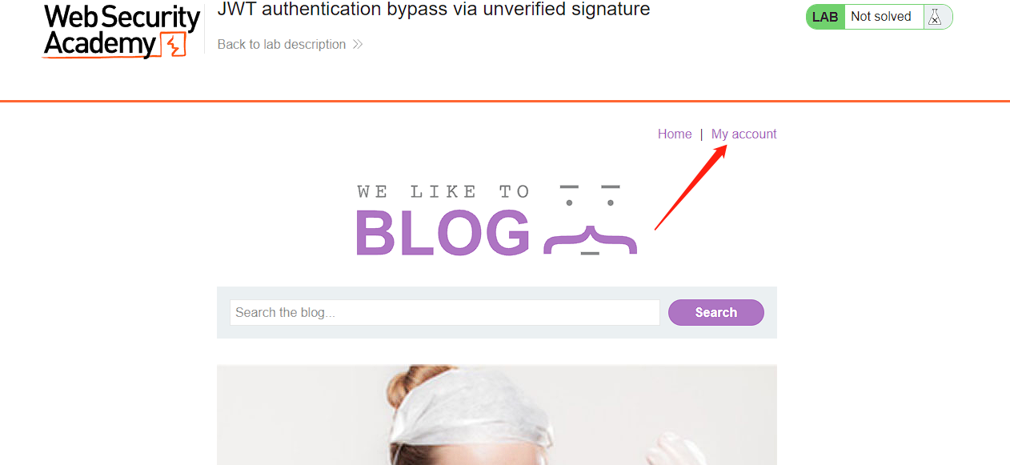Click the double chevron beside lab description link
The width and height of the screenshot is (1010, 465).
358,44
